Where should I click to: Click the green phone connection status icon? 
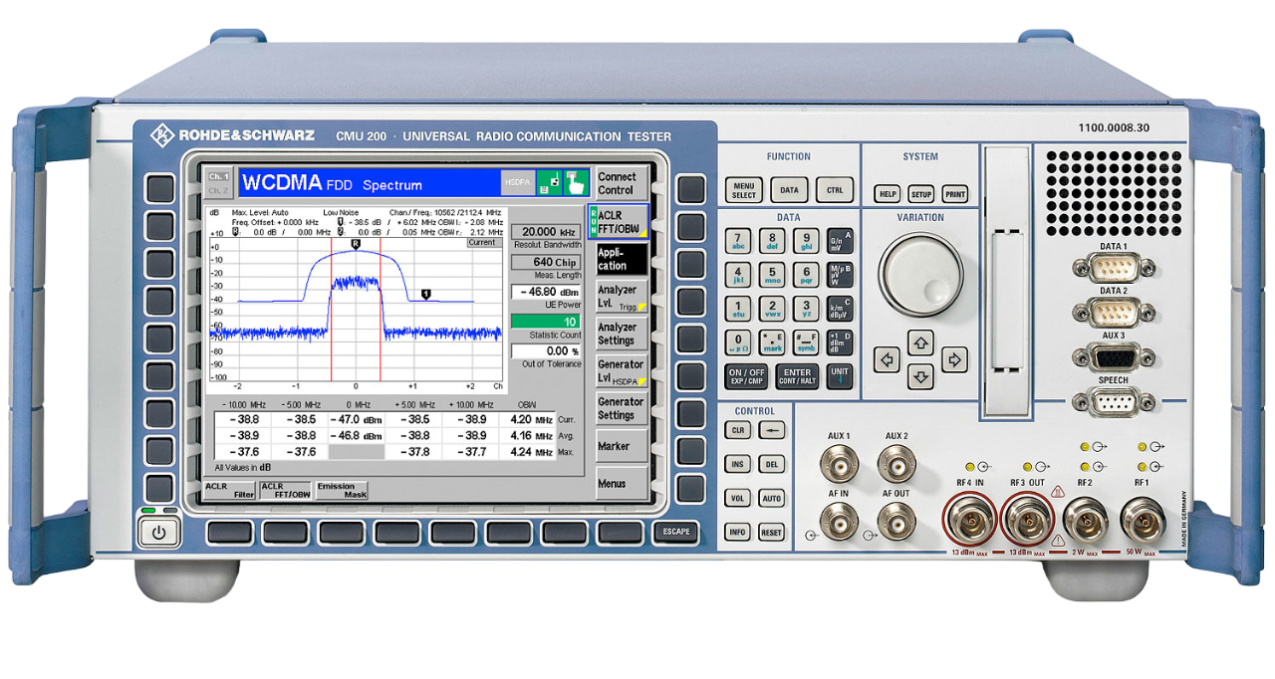549,183
